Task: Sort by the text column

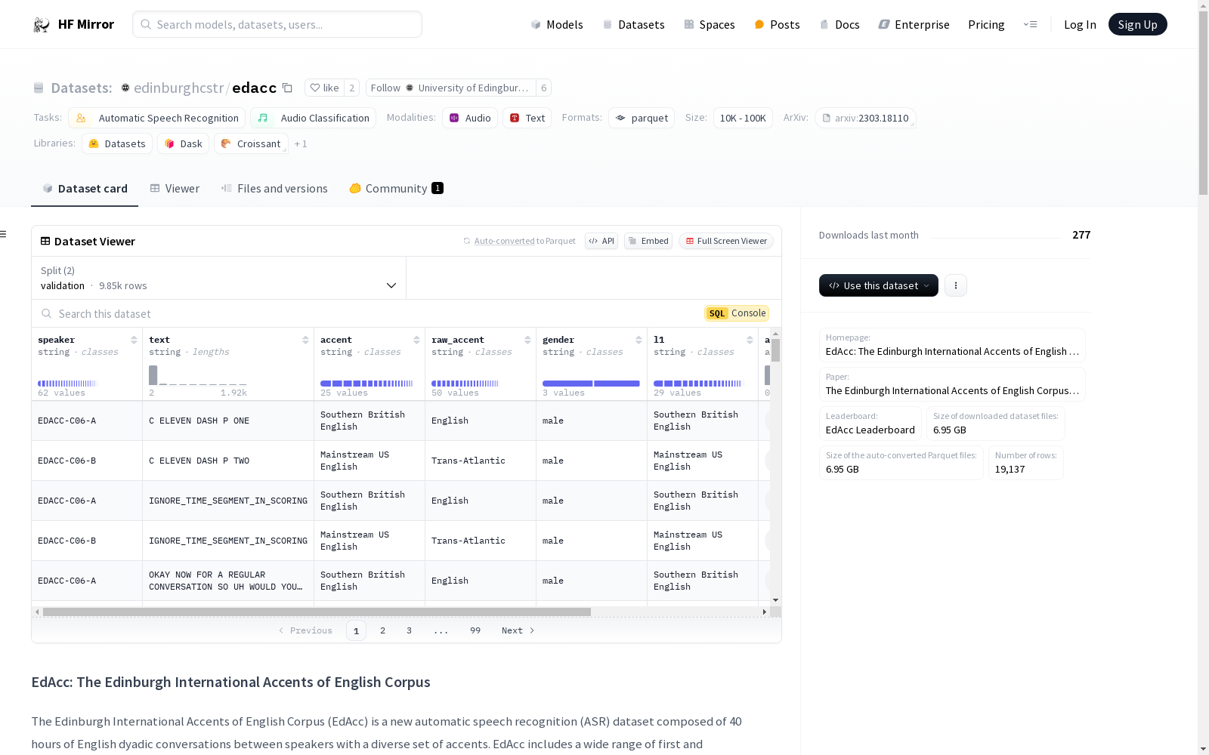Action: pyautogui.click(x=305, y=340)
